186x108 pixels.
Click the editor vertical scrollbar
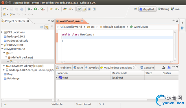(175, 45)
